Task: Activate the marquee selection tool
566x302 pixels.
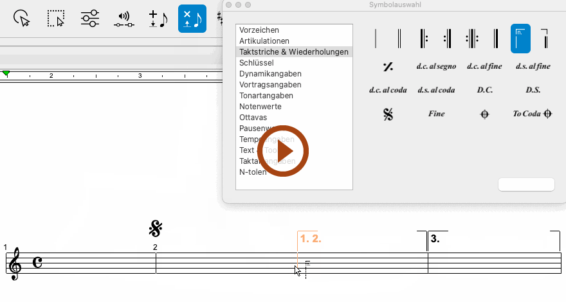Action: pos(57,19)
